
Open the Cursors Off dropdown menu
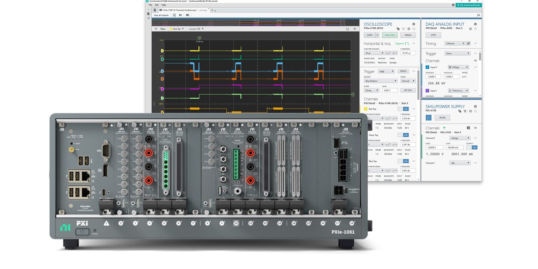point(196,29)
